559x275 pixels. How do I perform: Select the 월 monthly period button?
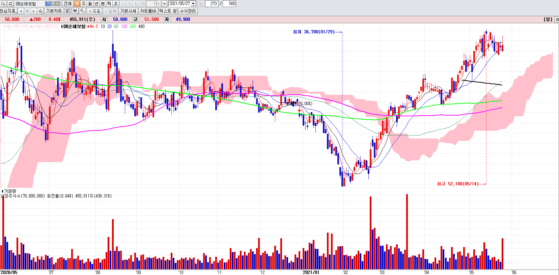(x=90, y=4)
